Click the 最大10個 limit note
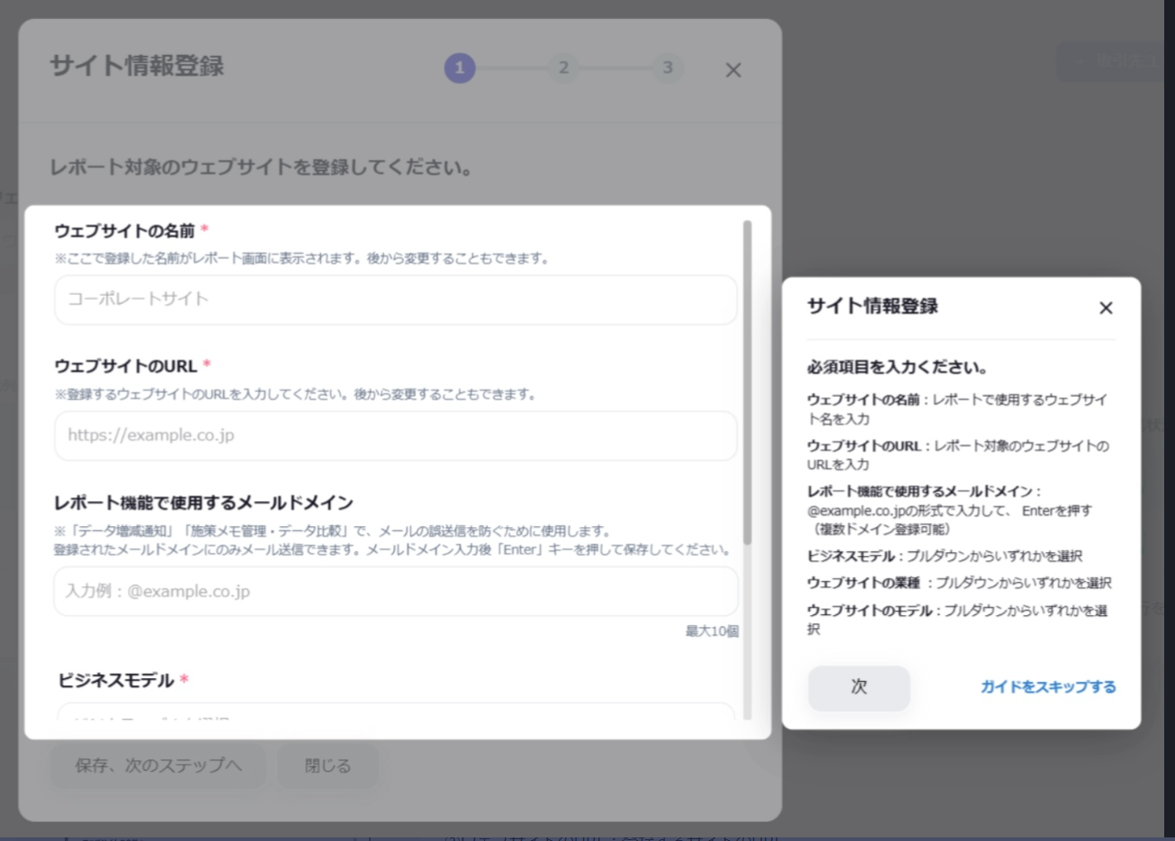This screenshot has height=841, width=1175. click(x=712, y=631)
